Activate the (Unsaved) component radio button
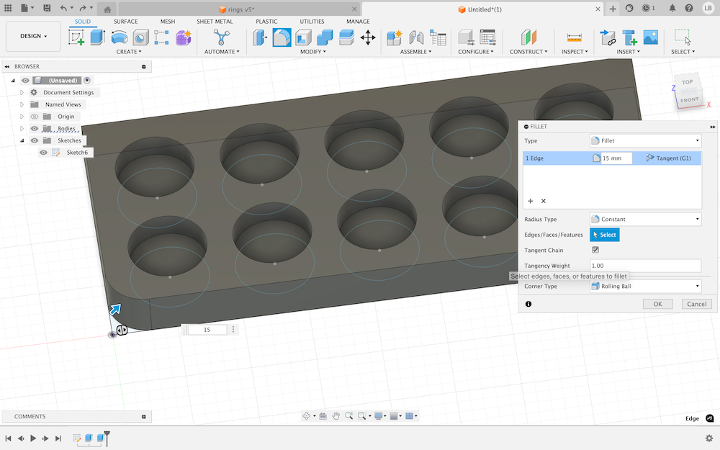Screen dimensions: 720x450 pos(87,81)
